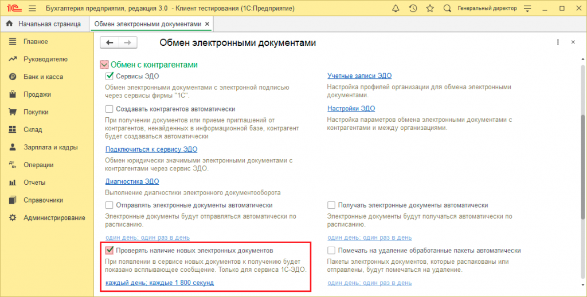The height and width of the screenshot is (297, 587).
Task: Click the Главное section icon
Action: [13, 41]
